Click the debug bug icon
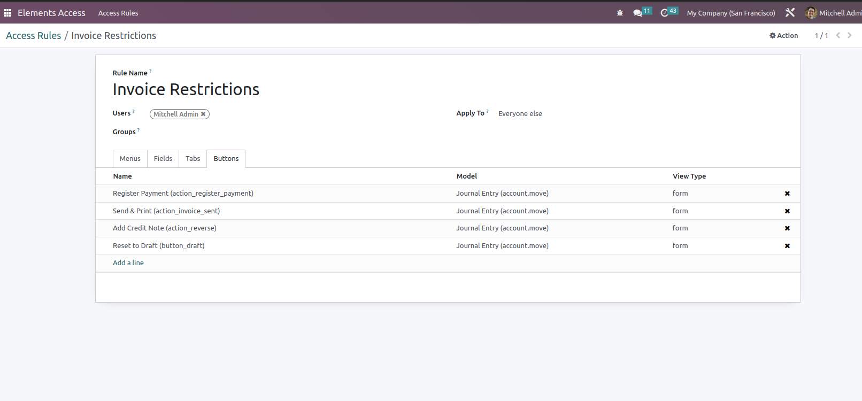Viewport: 862px width, 401px height. 620,13
